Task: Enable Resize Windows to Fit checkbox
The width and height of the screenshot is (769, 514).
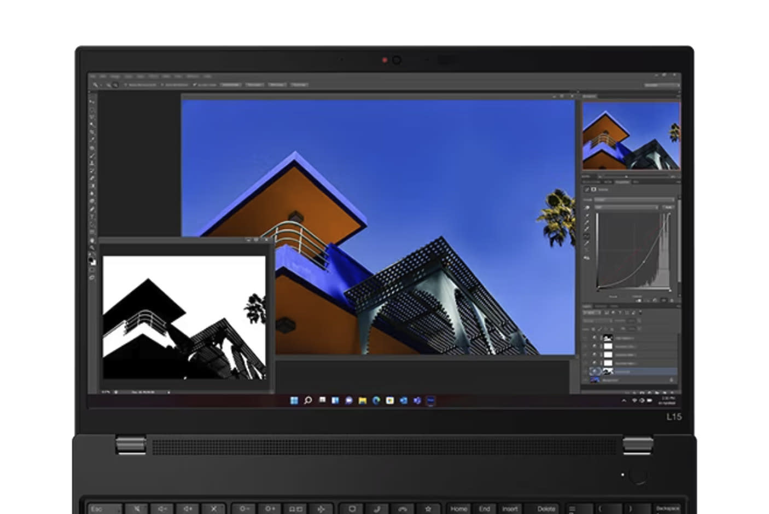Action: [x=125, y=85]
